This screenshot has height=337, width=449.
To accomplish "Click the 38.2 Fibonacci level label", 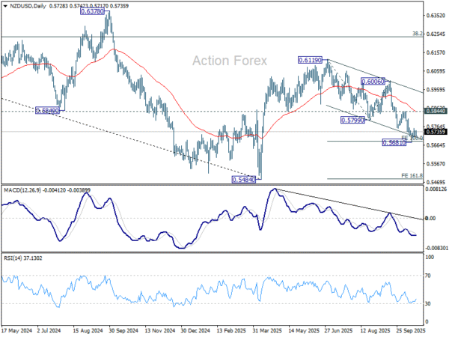I will (418, 34).
